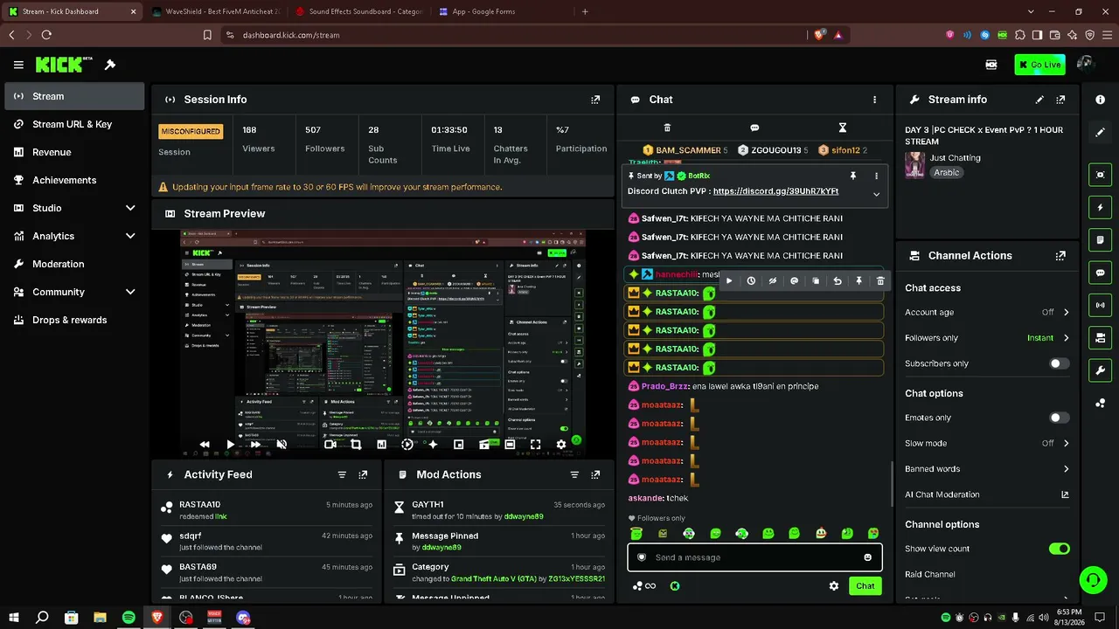This screenshot has height=629, width=1119.
Task: Open Account age setting chevron
Action: coord(1066,312)
